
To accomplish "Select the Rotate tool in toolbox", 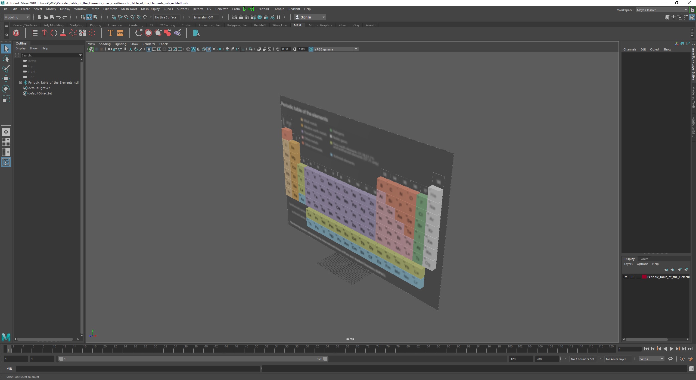I will click(6, 89).
